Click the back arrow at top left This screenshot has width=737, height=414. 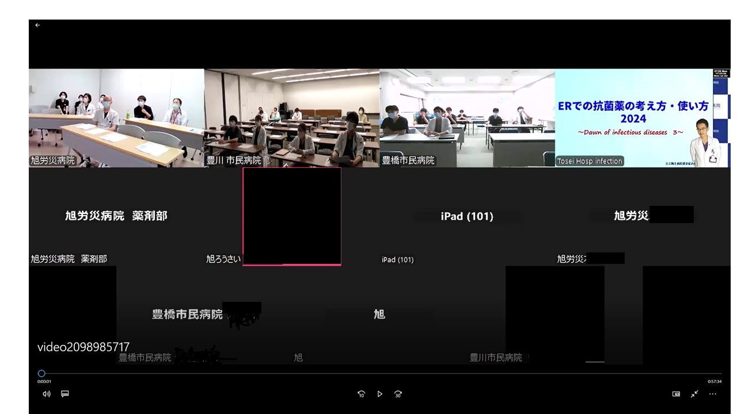click(37, 25)
